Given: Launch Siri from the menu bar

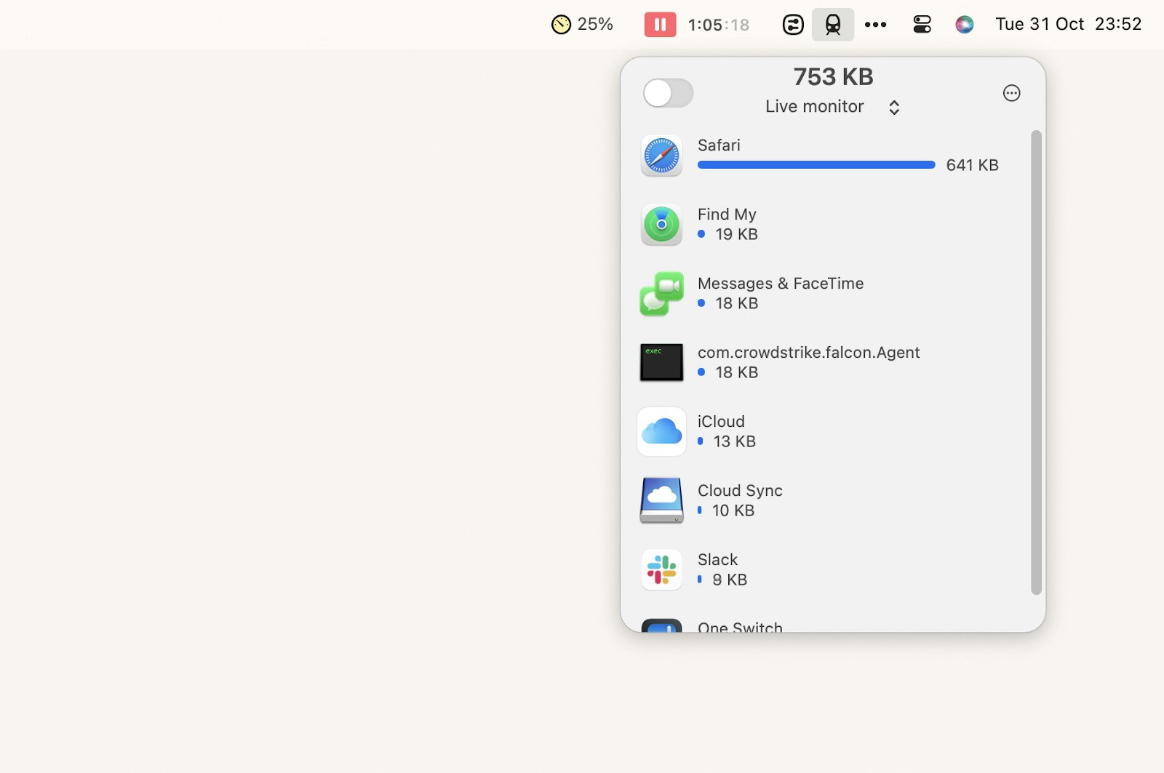Looking at the screenshot, I should [x=965, y=25].
